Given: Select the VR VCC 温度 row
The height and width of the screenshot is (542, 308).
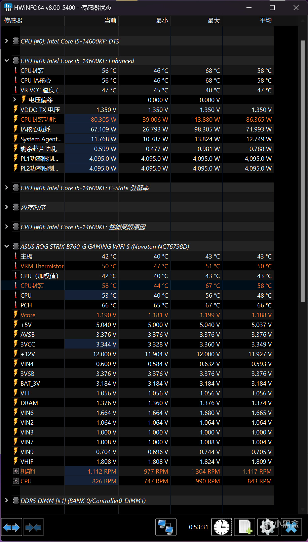Looking at the screenshot, I should pos(138,90).
